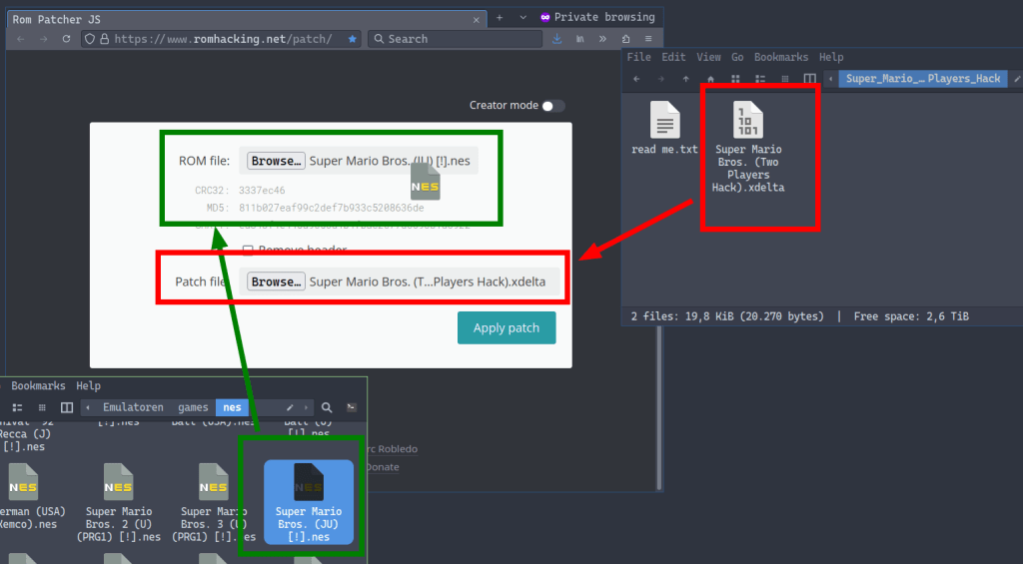Click the home folder icon in file manager
Viewport: 1023px width, 564px height.
coord(710,79)
